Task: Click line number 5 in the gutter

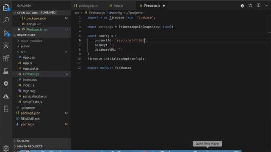Action: (x=80, y=36)
